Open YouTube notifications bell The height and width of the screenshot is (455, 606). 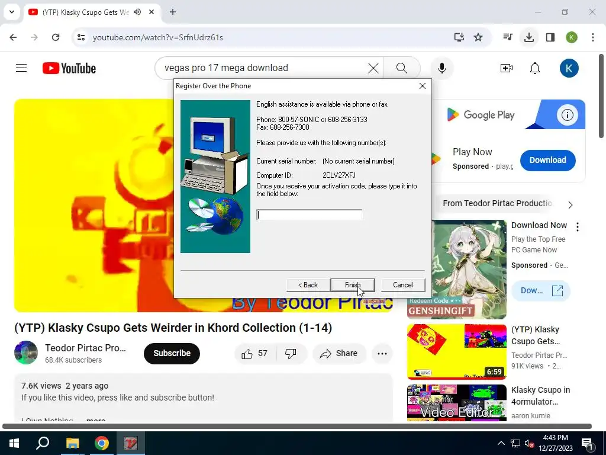coord(535,68)
